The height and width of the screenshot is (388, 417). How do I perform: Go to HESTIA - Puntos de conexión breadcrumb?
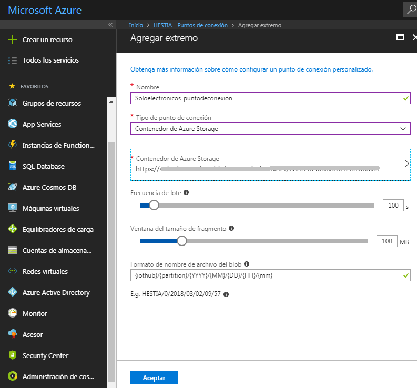[190, 25]
